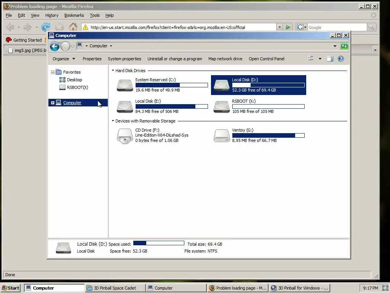The height and width of the screenshot is (293, 390).
Task: Click Getting Started bookmark in Firefox
Action: (24, 40)
